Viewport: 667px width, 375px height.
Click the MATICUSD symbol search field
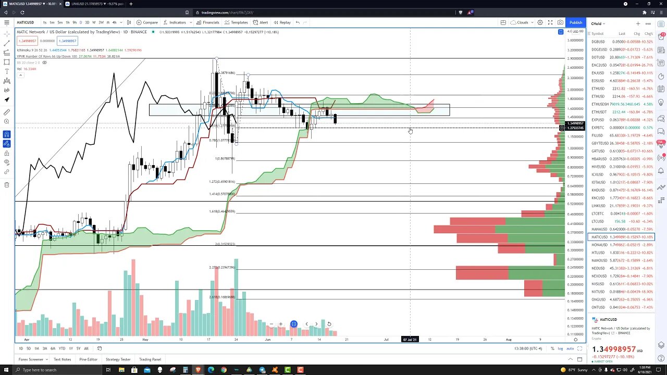(27, 22)
